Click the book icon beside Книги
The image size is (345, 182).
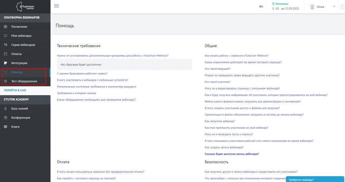[x=5, y=127]
